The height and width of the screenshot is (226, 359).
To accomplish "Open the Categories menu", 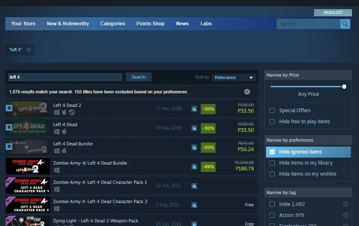I will pyautogui.click(x=113, y=24).
